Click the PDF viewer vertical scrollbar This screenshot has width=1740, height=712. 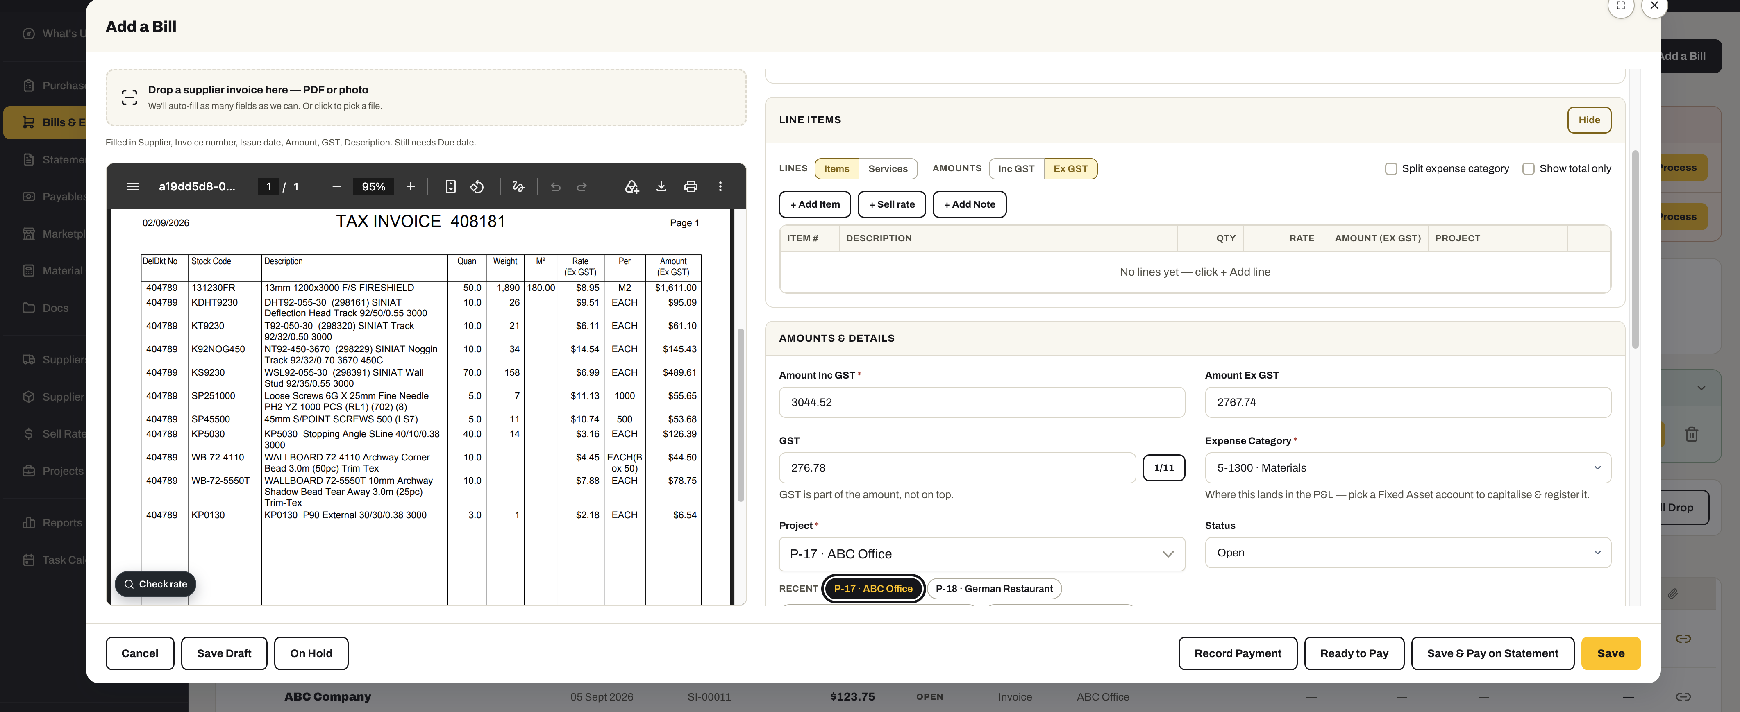point(741,415)
